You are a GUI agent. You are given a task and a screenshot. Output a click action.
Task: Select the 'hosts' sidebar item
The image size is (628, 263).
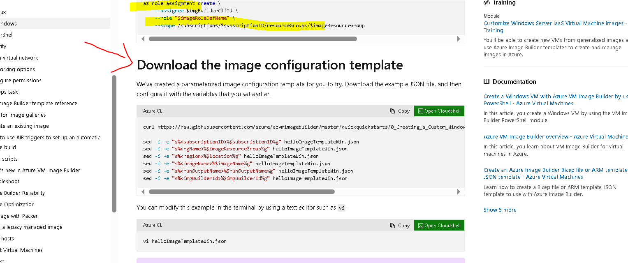point(7,238)
